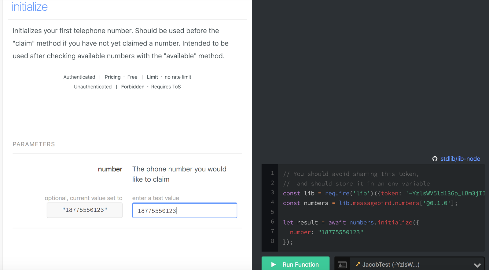Click line number 5 in the code gutter
489x270 pixels.
(272, 212)
